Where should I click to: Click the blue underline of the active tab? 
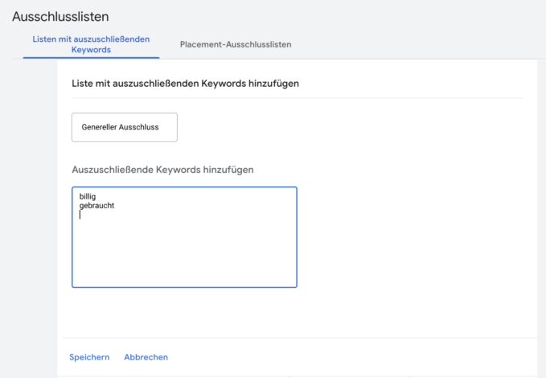pyautogui.click(x=91, y=57)
